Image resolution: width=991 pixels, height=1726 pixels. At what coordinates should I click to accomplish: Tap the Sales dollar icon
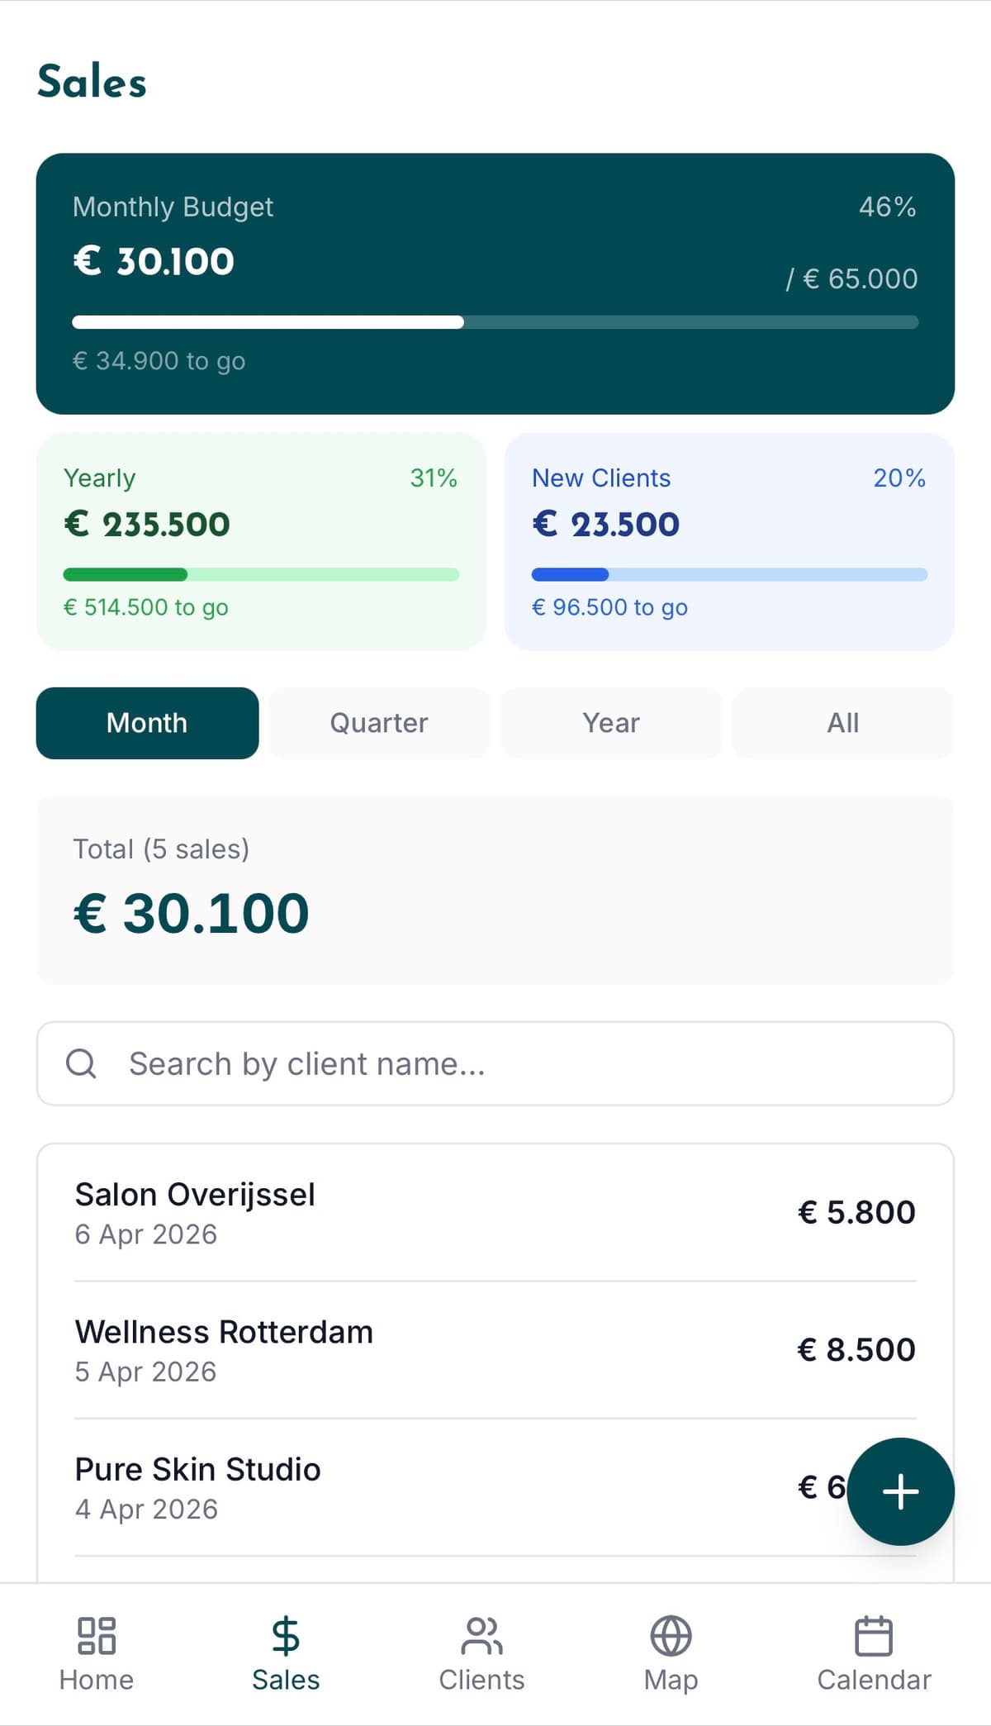point(286,1636)
